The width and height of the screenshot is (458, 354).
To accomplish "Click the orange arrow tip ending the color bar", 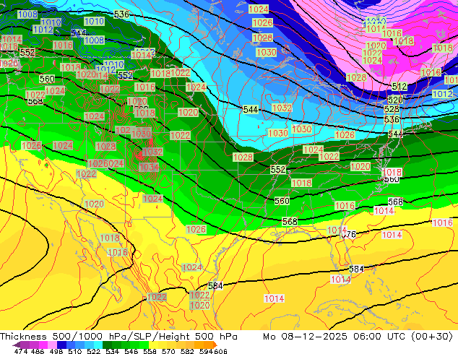I will 215,345.
